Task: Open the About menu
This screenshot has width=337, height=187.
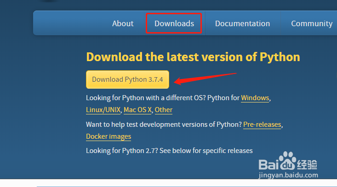Action: (123, 23)
